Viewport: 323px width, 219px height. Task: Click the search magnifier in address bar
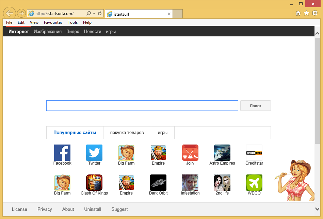pyautogui.click(x=88, y=14)
